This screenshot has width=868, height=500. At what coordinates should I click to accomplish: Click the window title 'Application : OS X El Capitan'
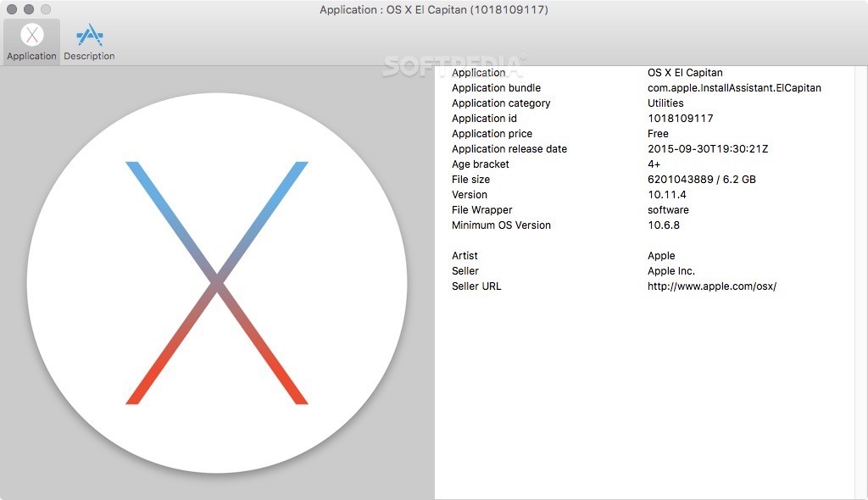[x=433, y=10]
